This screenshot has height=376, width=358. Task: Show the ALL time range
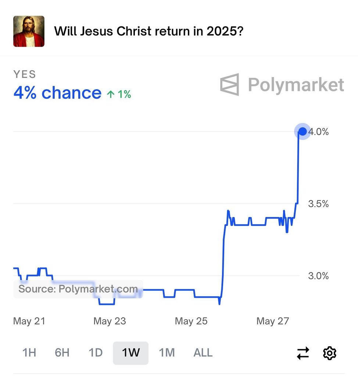click(203, 353)
